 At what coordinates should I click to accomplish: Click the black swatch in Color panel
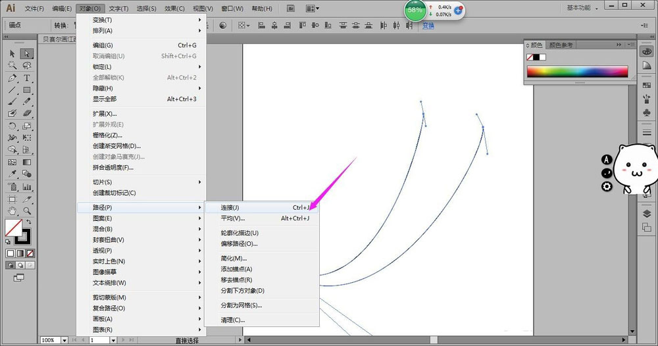[x=536, y=57]
